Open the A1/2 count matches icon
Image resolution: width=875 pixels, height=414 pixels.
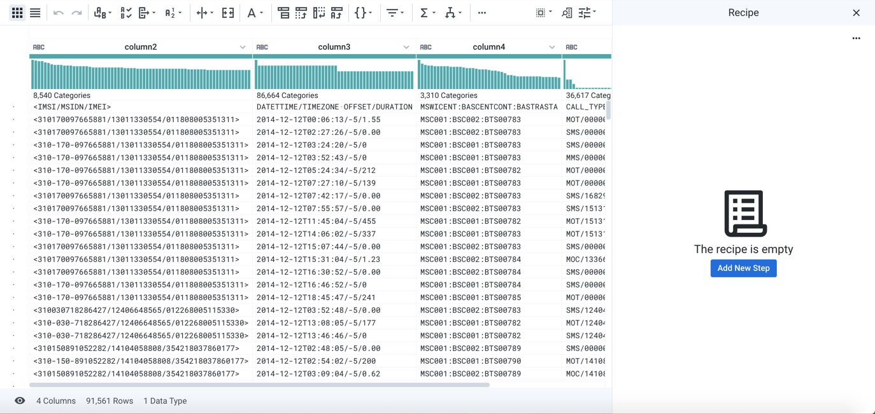(170, 13)
